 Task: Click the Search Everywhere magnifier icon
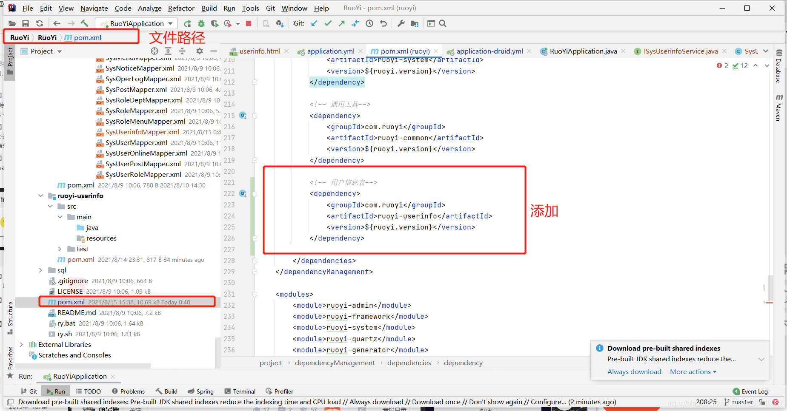click(443, 24)
